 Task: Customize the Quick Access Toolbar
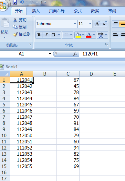(45, 2)
